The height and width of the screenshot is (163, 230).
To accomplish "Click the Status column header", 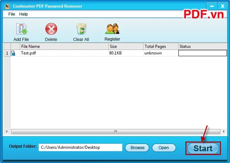I will (202, 46).
